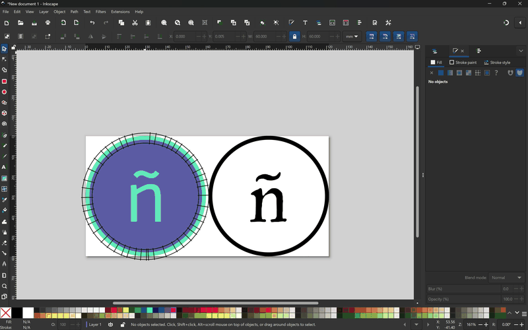
Task: Toggle guide lock at ruler corner
Action: pyautogui.click(x=13, y=48)
